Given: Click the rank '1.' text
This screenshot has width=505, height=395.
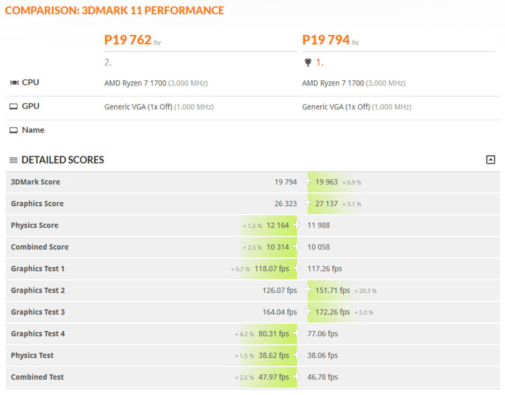Looking at the screenshot, I should tap(319, 63).
